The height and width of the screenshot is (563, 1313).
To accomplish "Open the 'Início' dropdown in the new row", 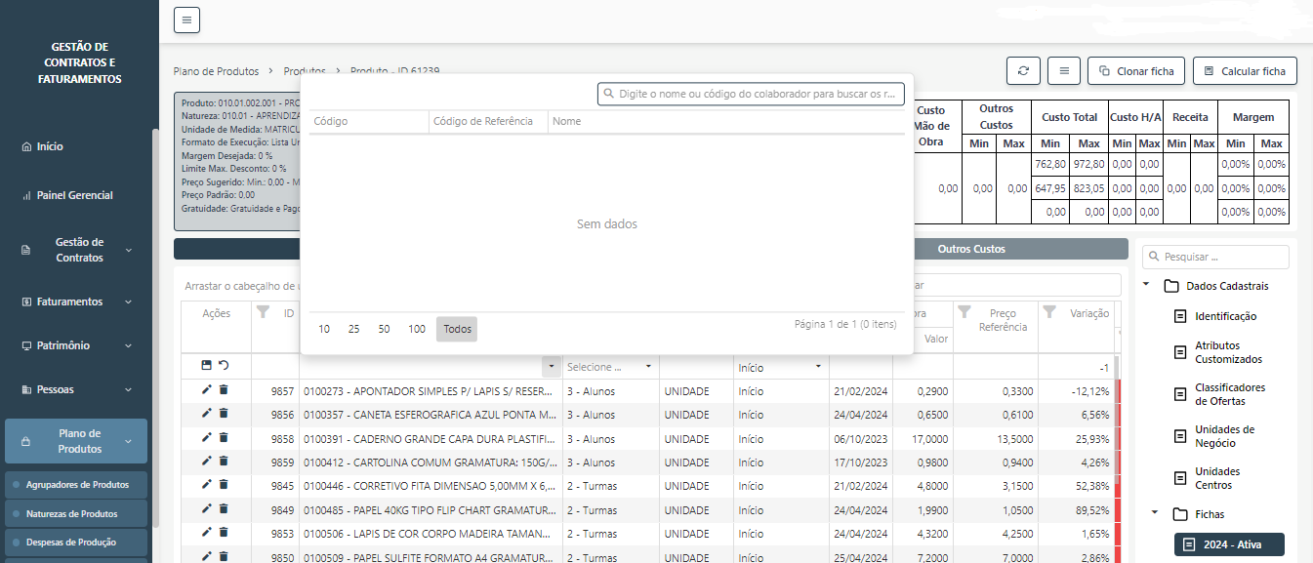I will [x=780, y=367].
